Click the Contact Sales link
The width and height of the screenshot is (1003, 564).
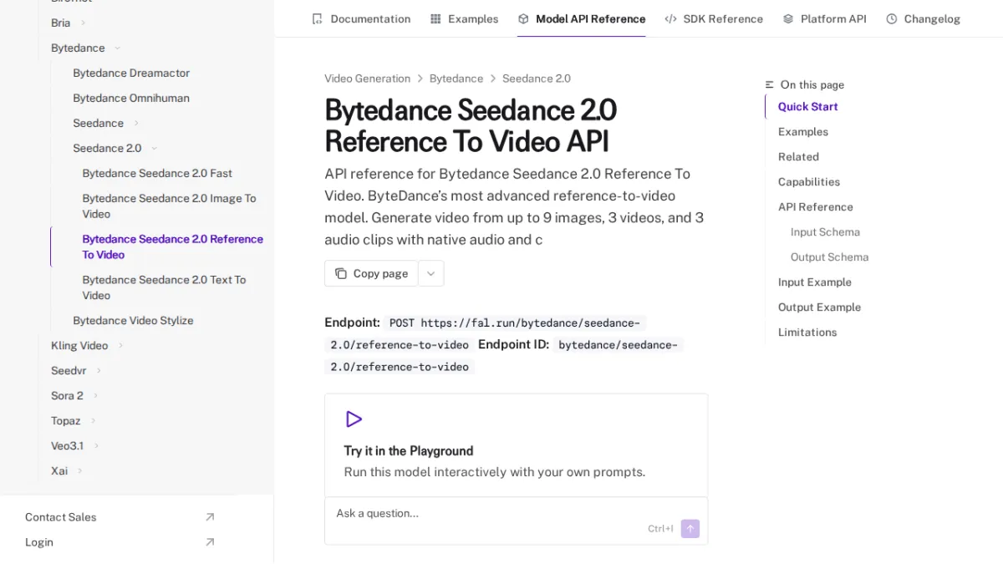coord(60,517)
